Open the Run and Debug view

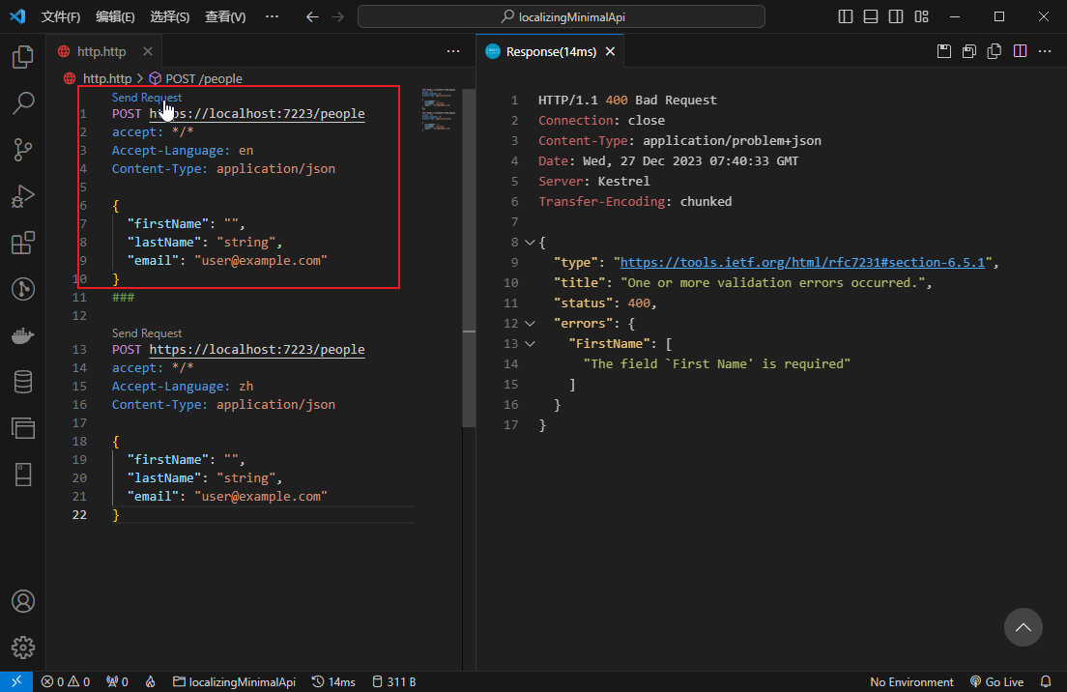pos(23,196)
